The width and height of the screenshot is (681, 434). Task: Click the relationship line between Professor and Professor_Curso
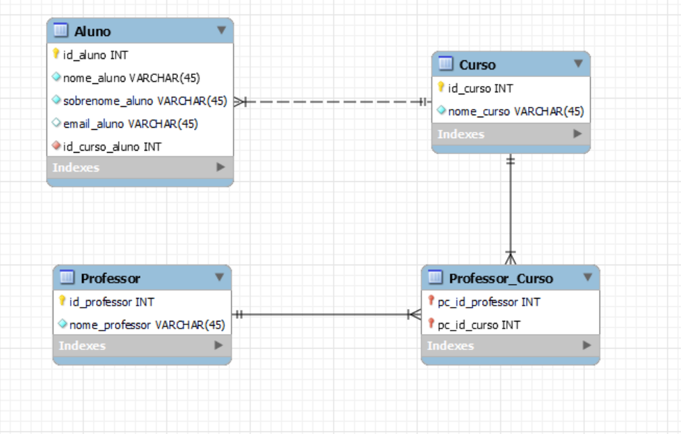click(327, 315)
